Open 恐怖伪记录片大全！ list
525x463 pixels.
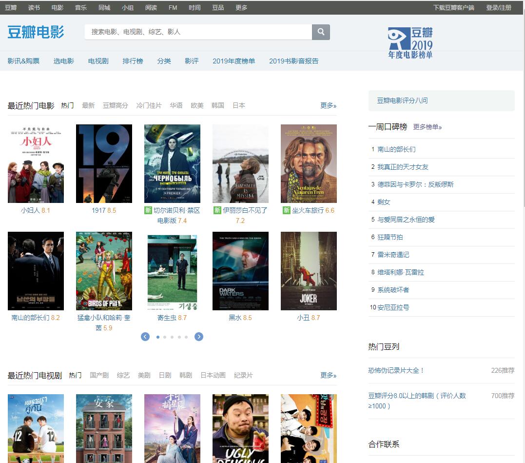tap(397, 370)
